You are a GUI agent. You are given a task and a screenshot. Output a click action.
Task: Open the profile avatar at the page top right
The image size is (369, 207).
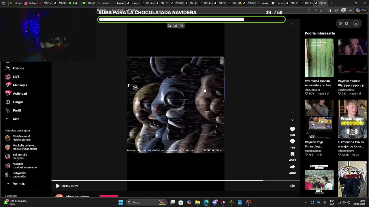pyautogui.click(x=356, y=24)
